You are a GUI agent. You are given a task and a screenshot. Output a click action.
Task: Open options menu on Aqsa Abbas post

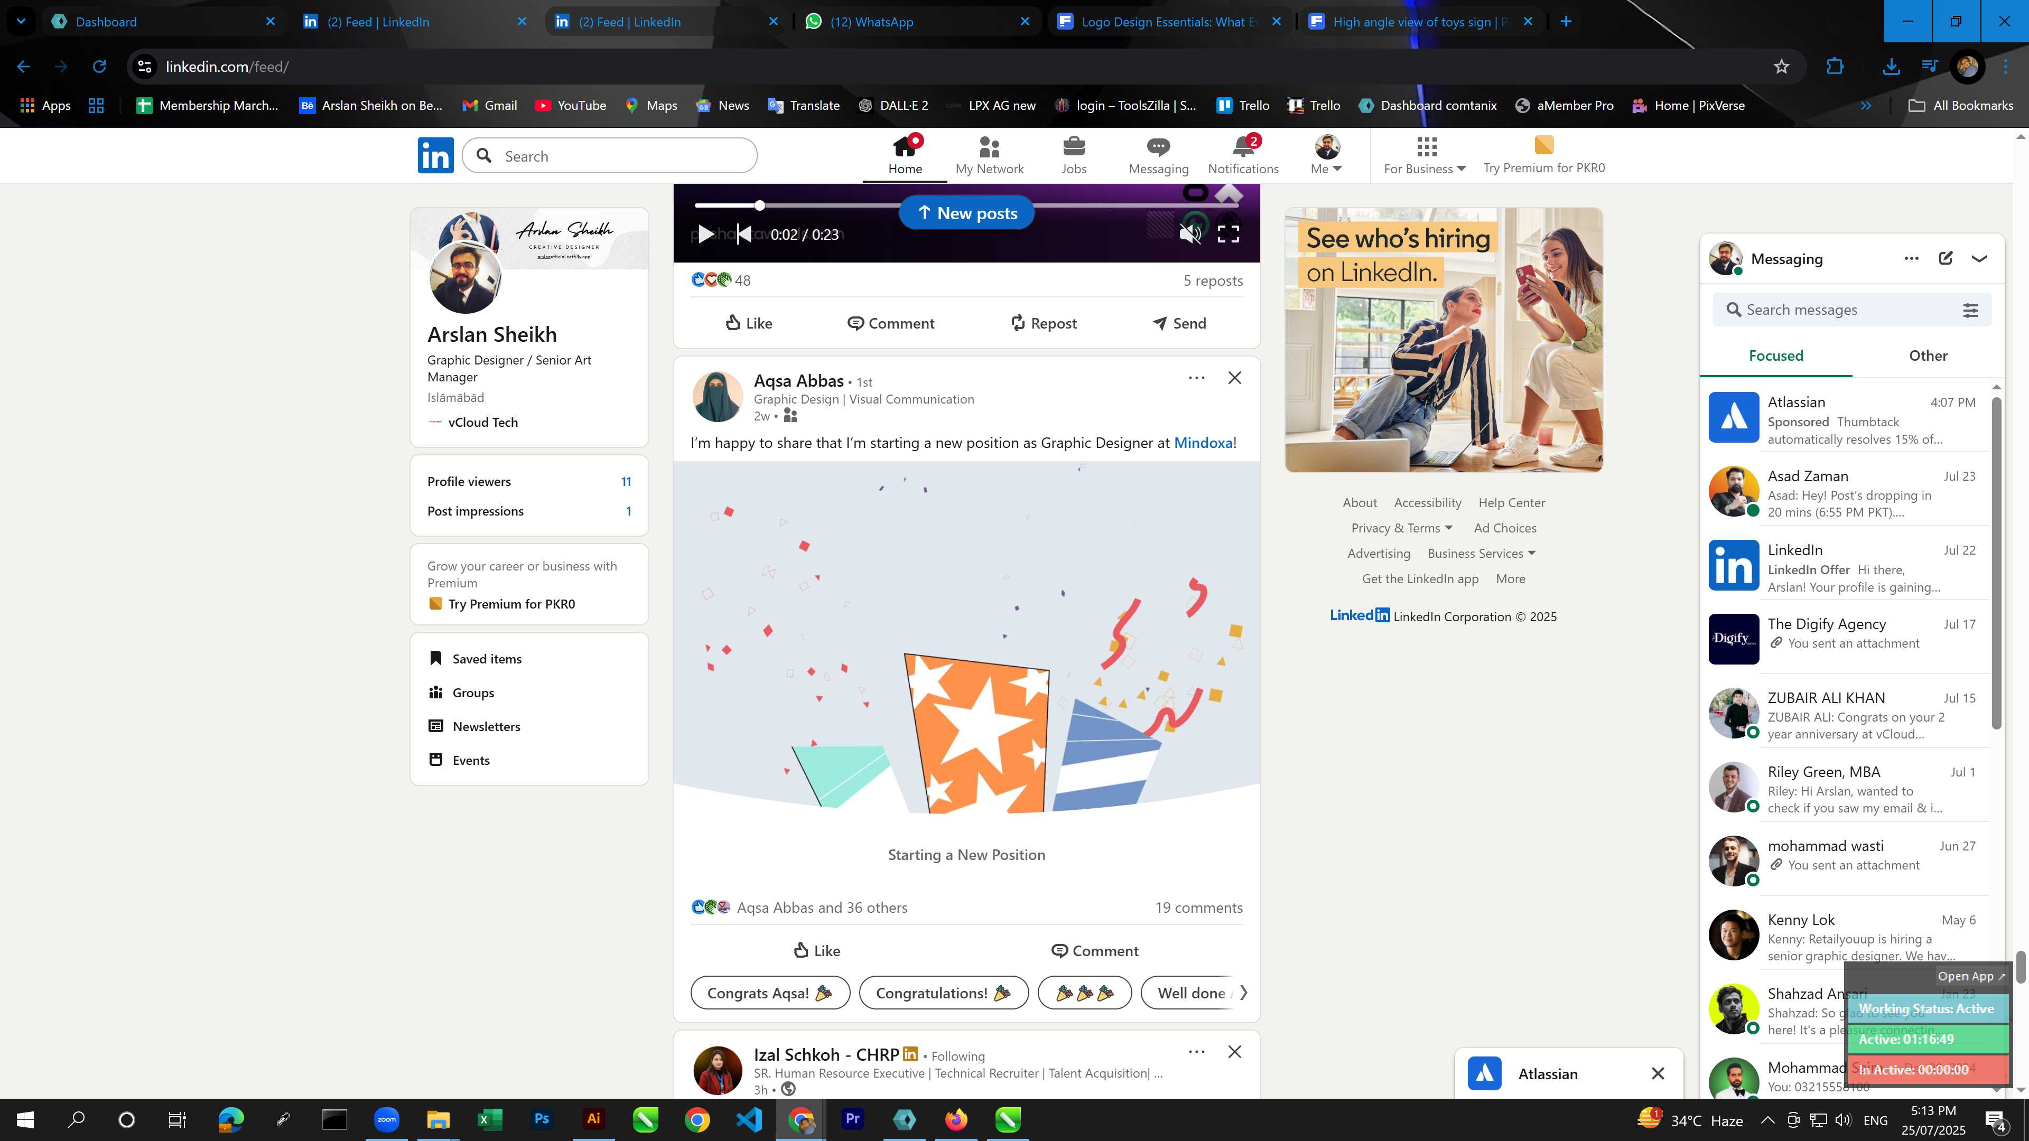click(x=1196, y=378)
